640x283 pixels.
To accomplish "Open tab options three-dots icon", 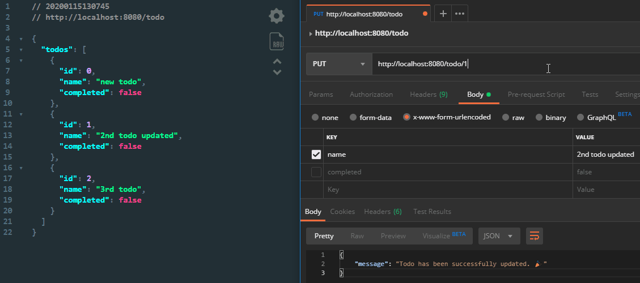I will coord(460,14).
